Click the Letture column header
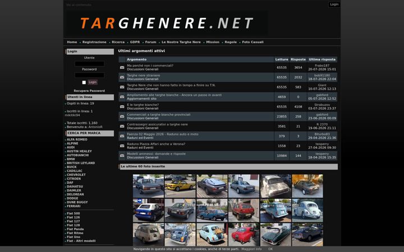This screenshot has width=404, height=252. [x=282, y=59]
